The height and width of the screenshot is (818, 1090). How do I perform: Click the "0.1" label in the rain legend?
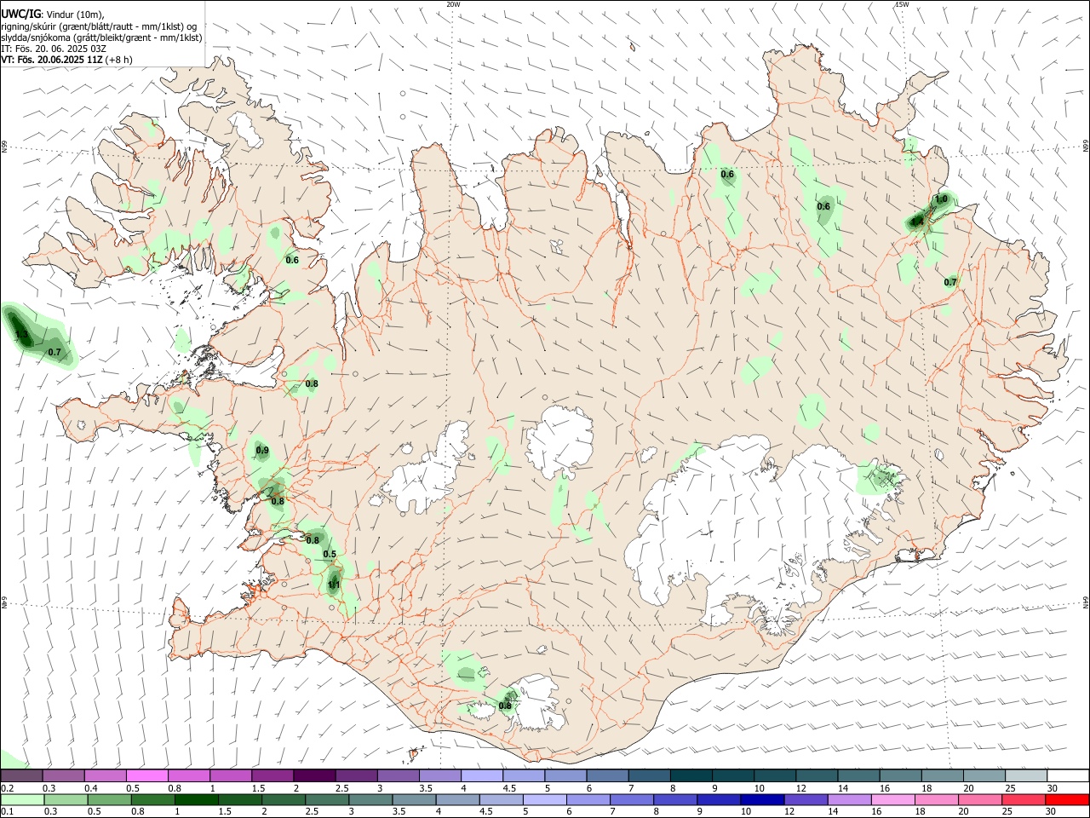[6, 812]
